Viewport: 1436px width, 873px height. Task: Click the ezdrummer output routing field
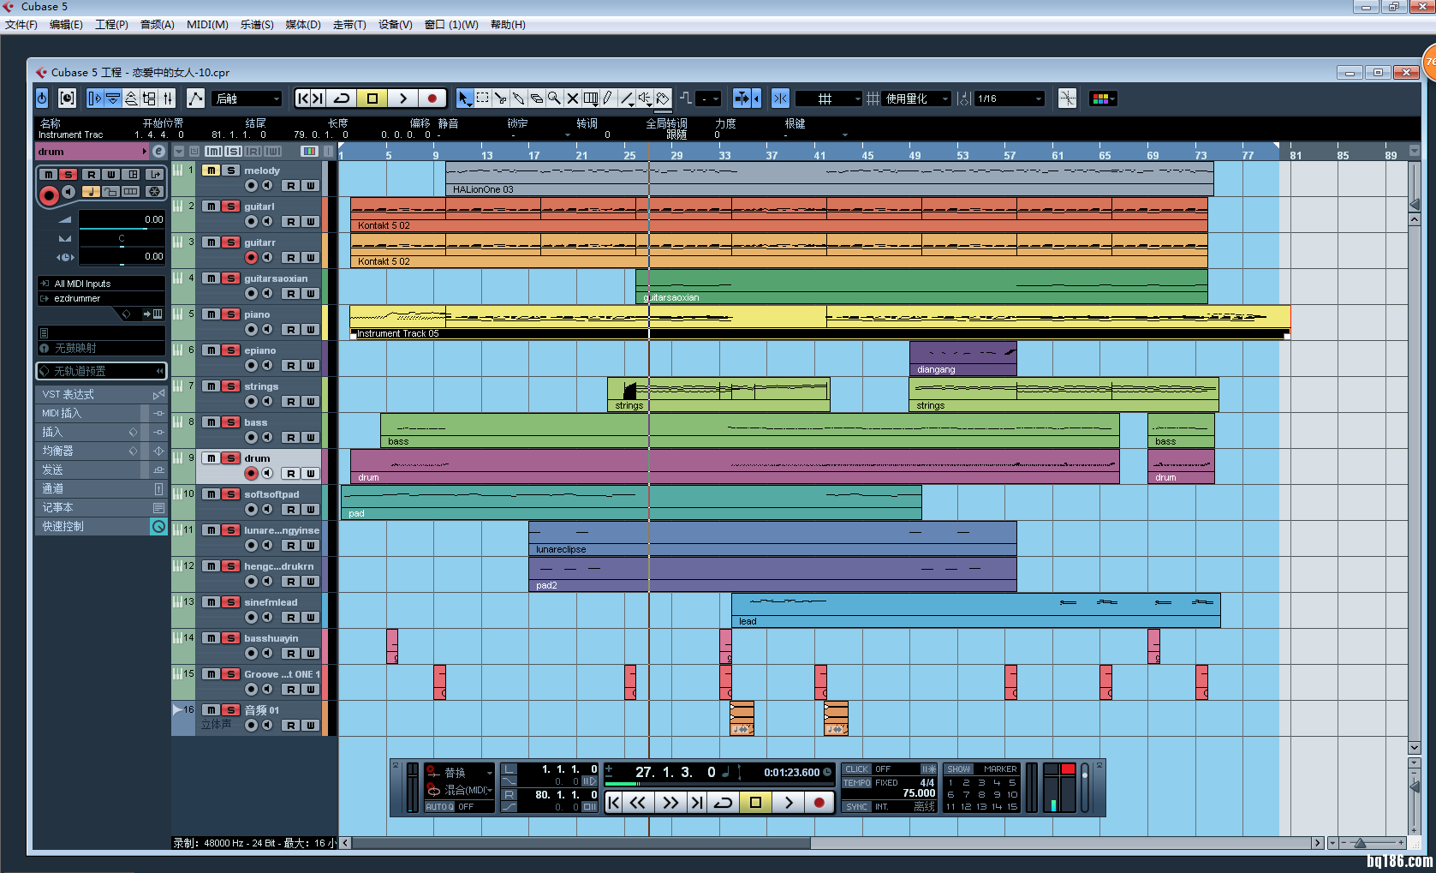coord(101,298)
